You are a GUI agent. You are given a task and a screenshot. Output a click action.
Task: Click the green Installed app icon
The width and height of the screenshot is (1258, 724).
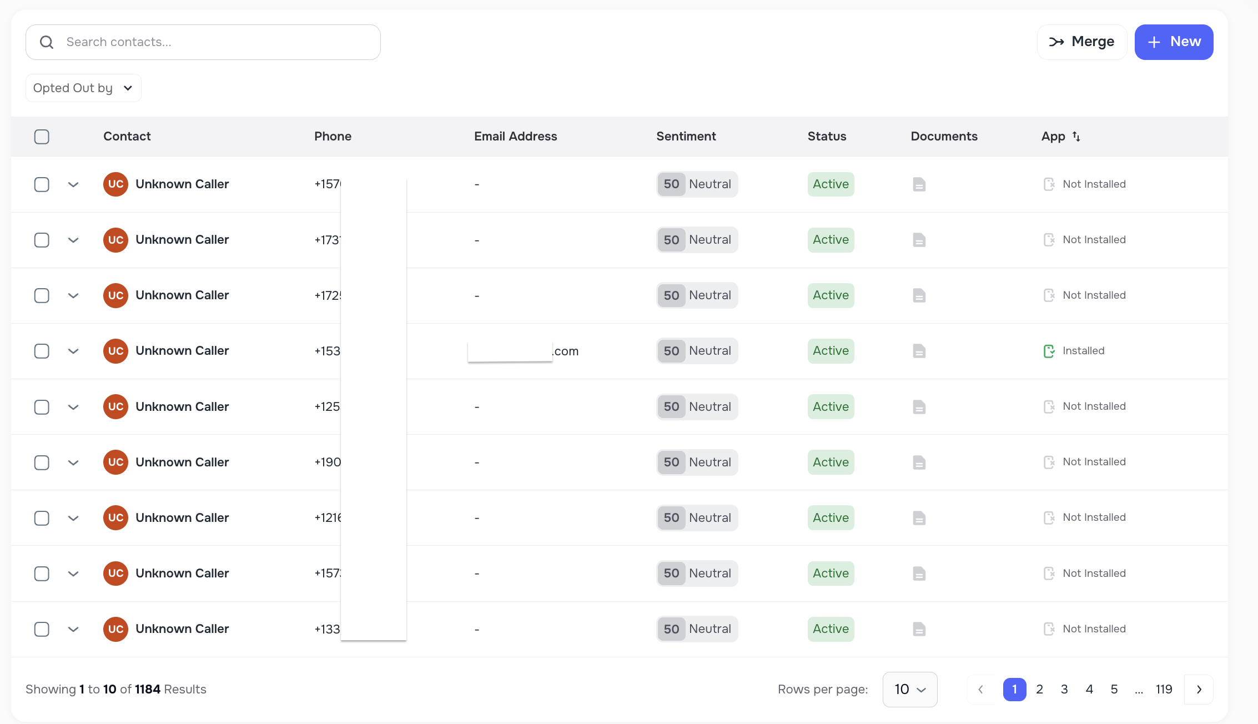tap(1049, 351)
